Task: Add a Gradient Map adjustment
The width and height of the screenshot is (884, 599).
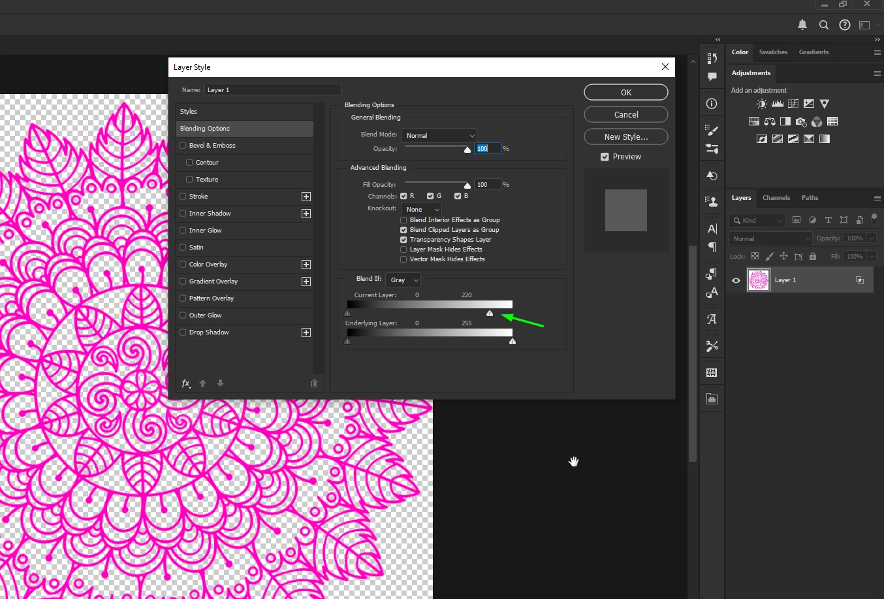Action: coord(825,139)
